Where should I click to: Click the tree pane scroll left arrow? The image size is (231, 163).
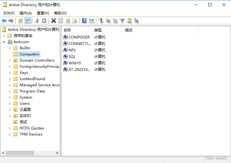[3, 153]
